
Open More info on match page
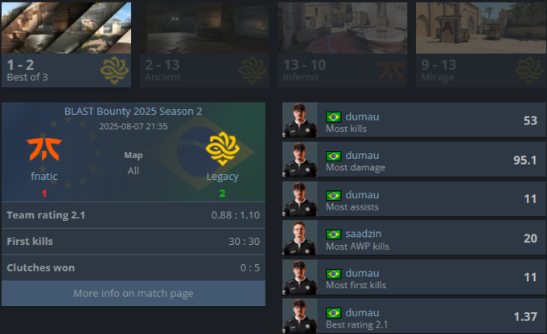coord(134,294)
